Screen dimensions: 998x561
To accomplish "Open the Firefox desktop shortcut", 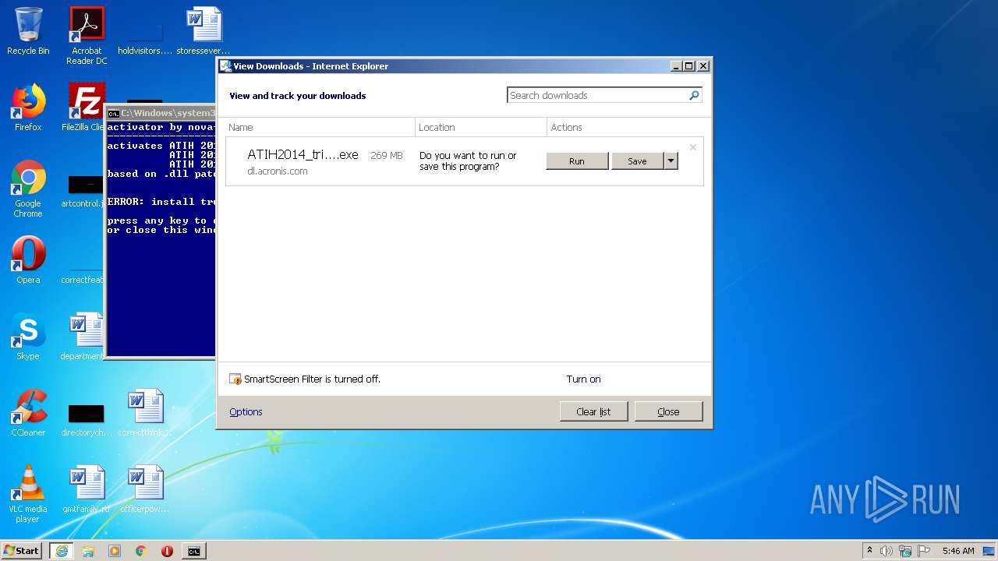I will pos(28,108).
